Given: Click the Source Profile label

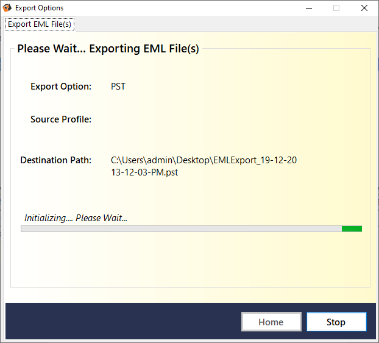Looking at the screenshot, I should 61,119.
